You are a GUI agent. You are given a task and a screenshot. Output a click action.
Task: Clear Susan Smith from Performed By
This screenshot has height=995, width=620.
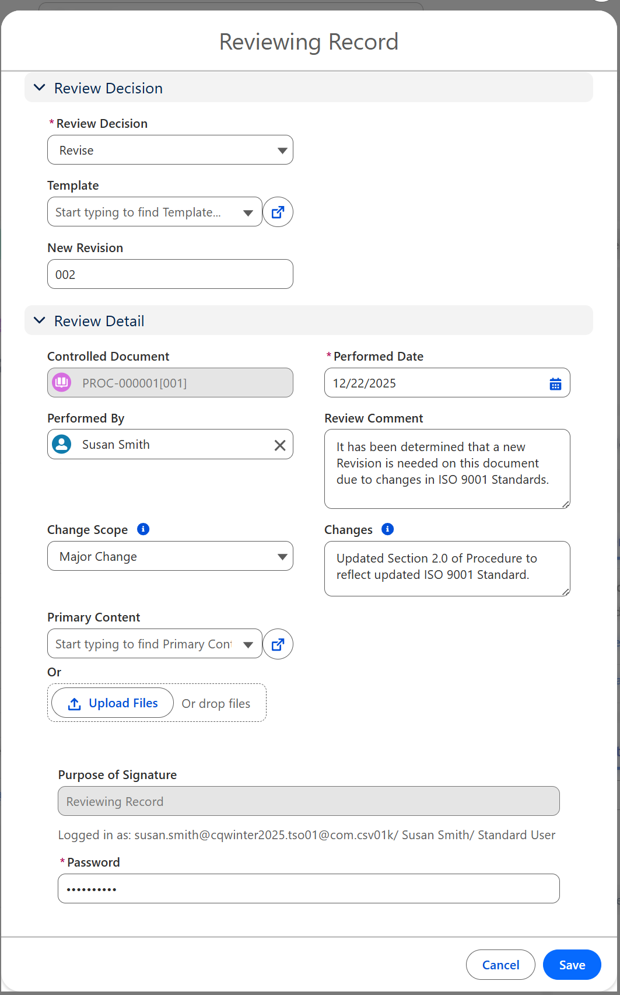[x=280, y=445]
